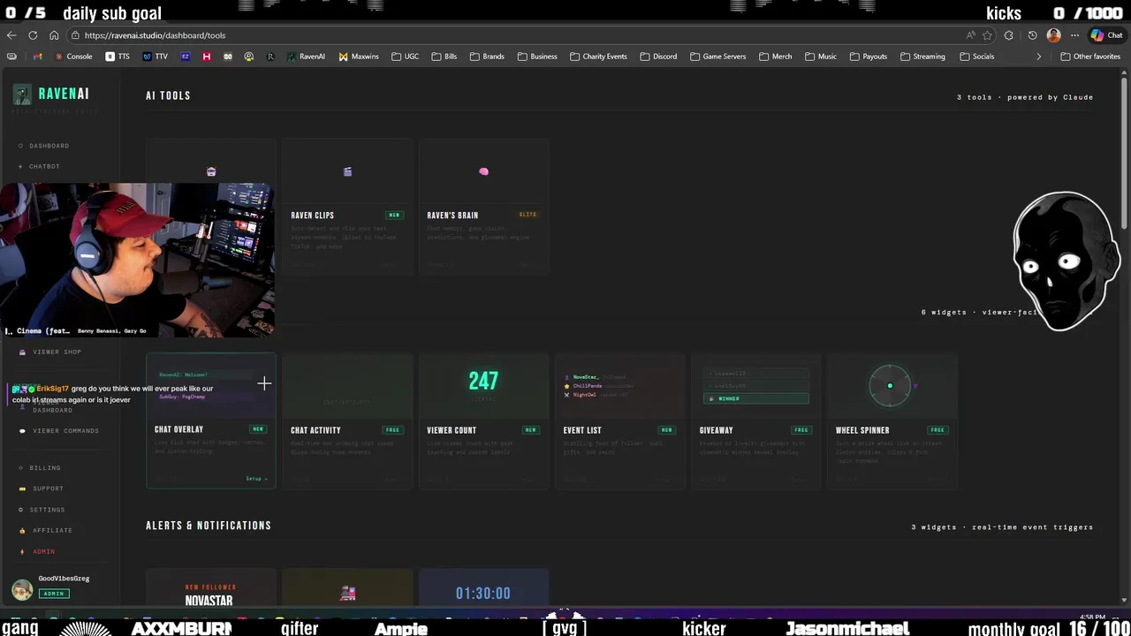Open the TTV bookmark

click(x=155, y=57)
